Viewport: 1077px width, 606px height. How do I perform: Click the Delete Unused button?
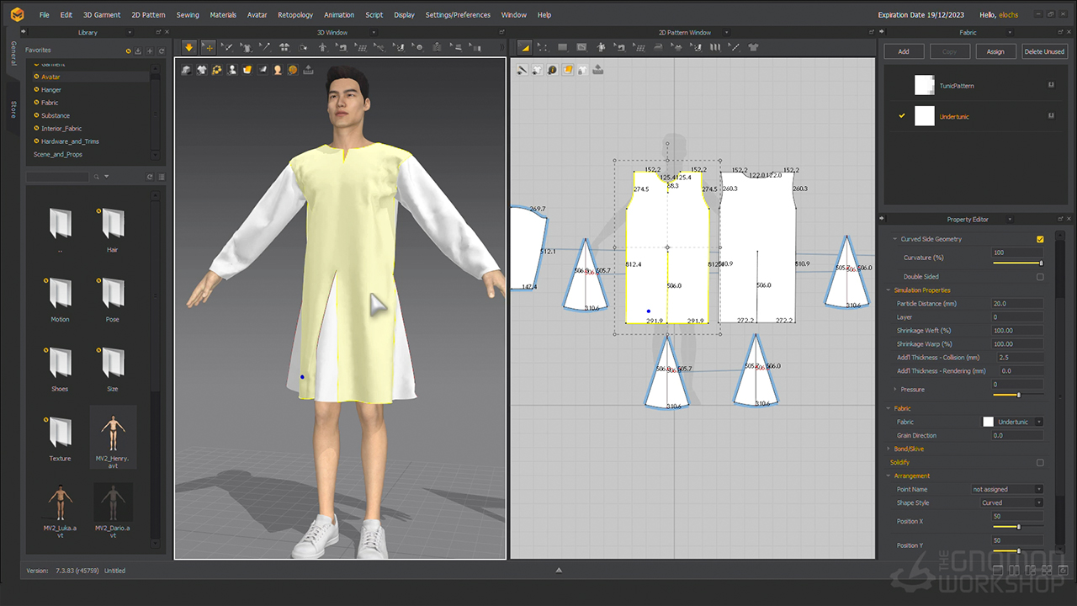(x=1043, y=51)
